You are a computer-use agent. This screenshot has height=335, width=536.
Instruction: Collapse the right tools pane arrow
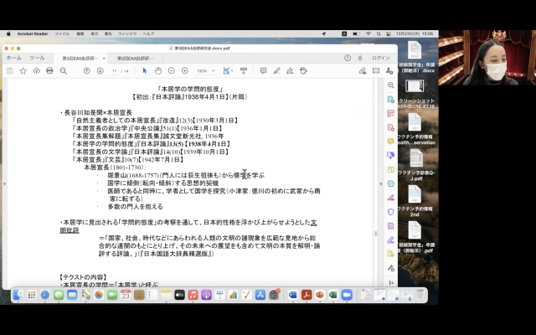coord(380,184)
